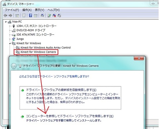Close the driver software update dialog
Viewport: 159px width, 129px height.
(139, 58)
